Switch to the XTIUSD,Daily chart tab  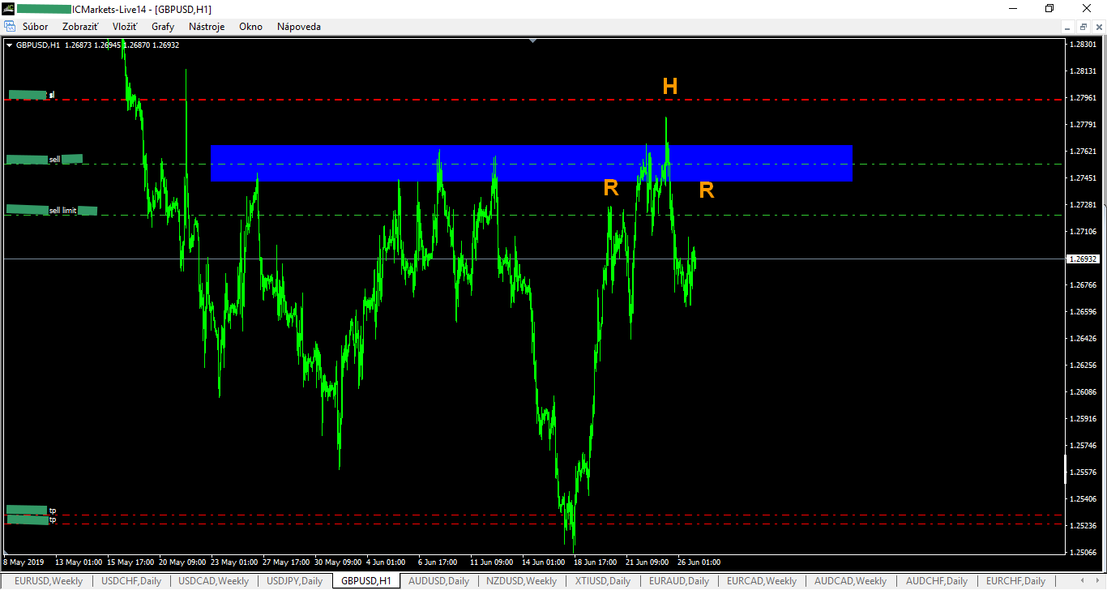point(602,581)
